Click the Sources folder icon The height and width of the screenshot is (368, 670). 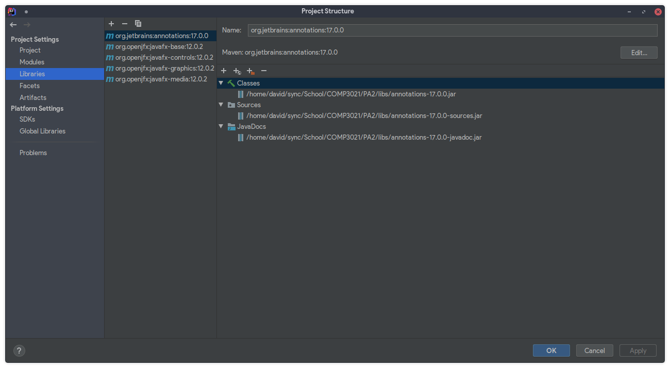point(231,105)
